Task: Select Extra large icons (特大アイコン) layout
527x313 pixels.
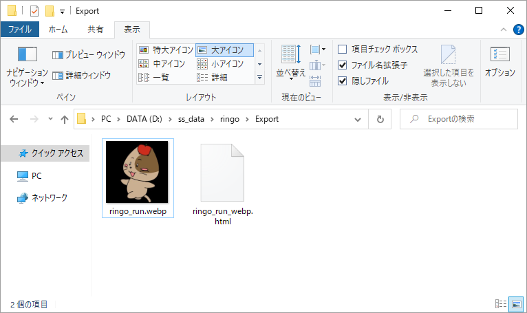Action: pyautogui.click(x=166, y=50)
